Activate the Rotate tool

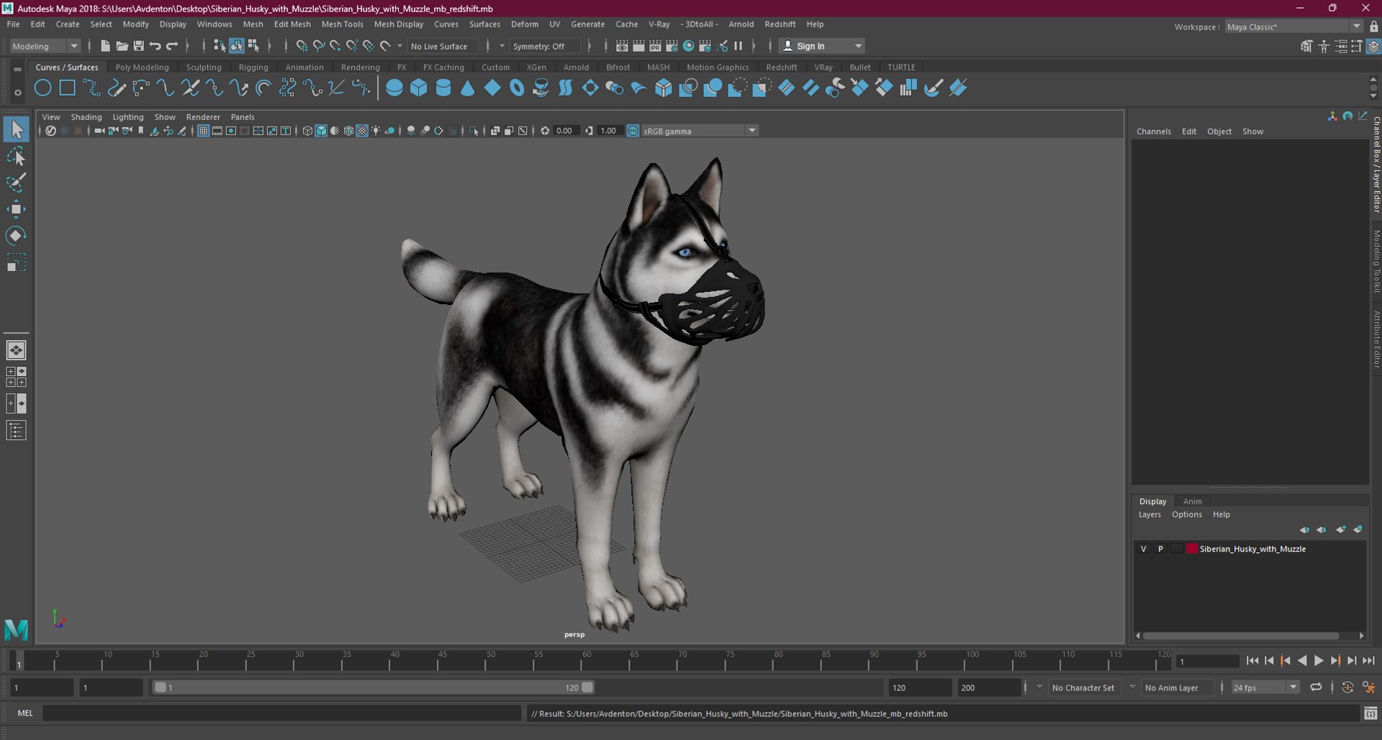16,236
